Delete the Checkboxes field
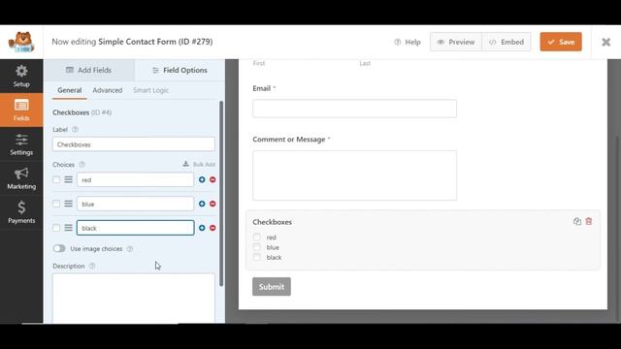Viewport: 621px width, 349px height. coord(589,222)
